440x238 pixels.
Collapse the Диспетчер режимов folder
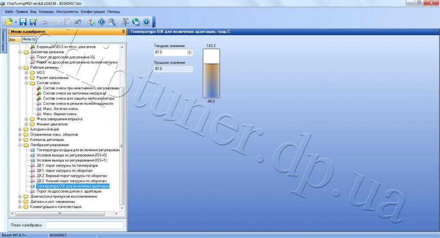pyautogui.click(x=20, y=52)
